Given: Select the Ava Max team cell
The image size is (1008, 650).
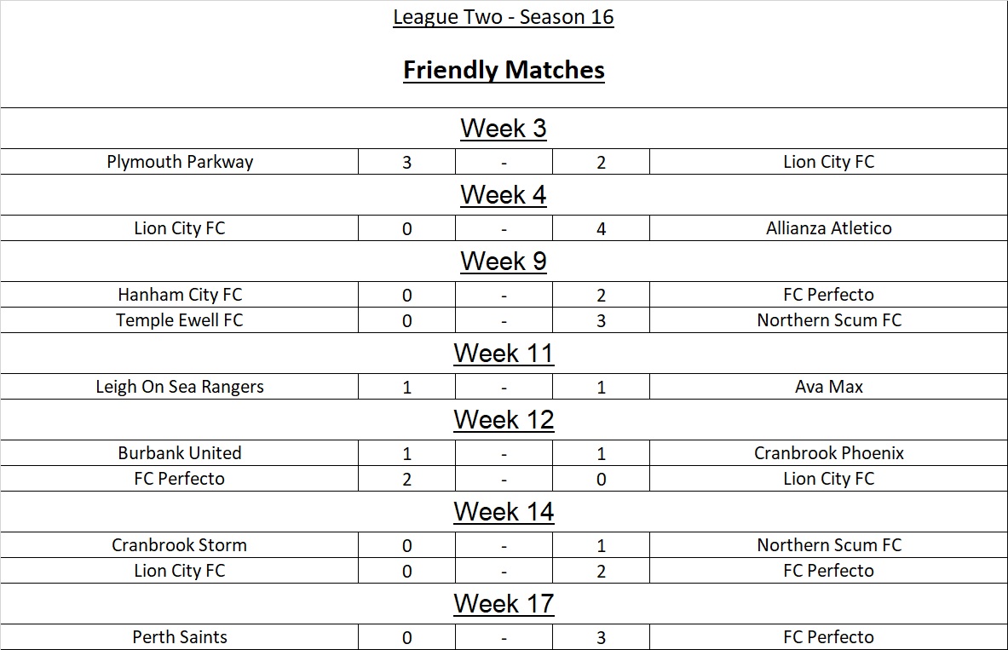Looking at the screenshot, I should point(828,387).
